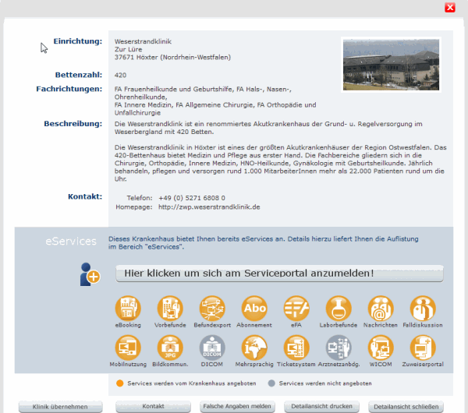Screen dimensions: 468x413
Task: Click the phone number +49 (0) 5271 6808 0
Action: pyautogui.click(x=192, y=198)
